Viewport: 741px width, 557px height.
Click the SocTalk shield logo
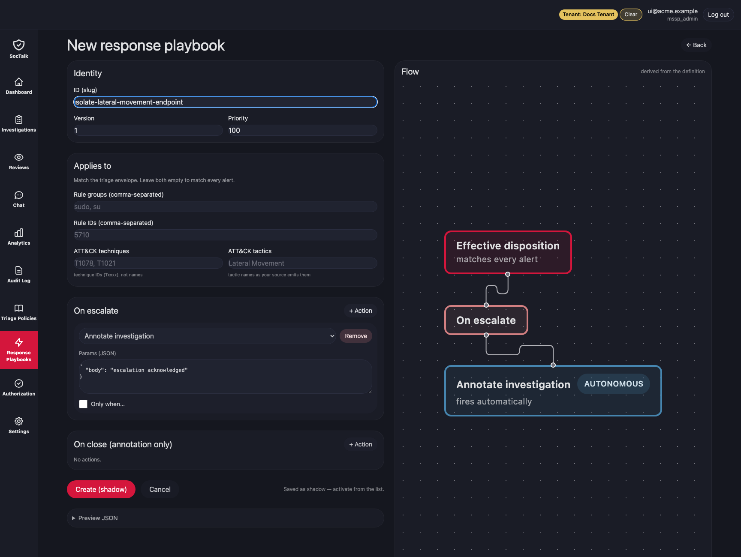tap(19, 45)
